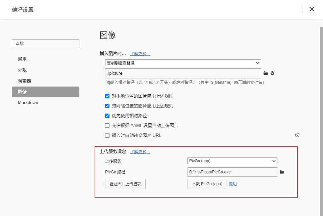The height and width of the screenshot is (216, 323).
Task: Click the vertical scrollbar on the right
Action: tap(322, 122)
